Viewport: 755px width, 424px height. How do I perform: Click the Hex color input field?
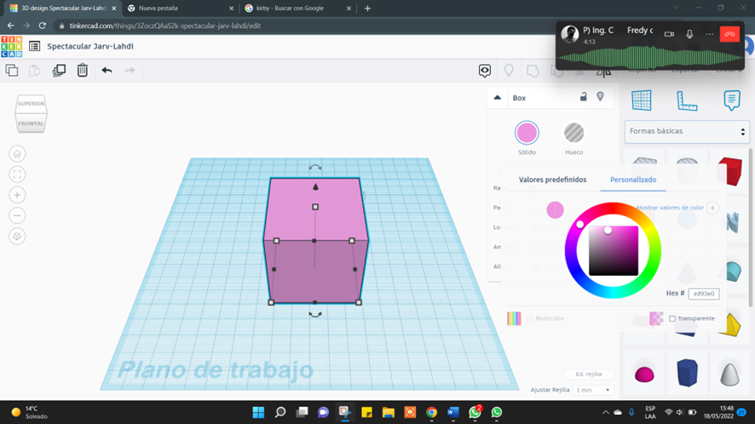[704, 294]
